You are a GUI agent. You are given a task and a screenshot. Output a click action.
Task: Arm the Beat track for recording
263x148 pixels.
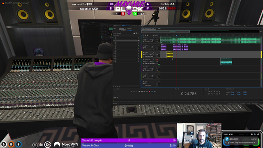click(157, 38)
